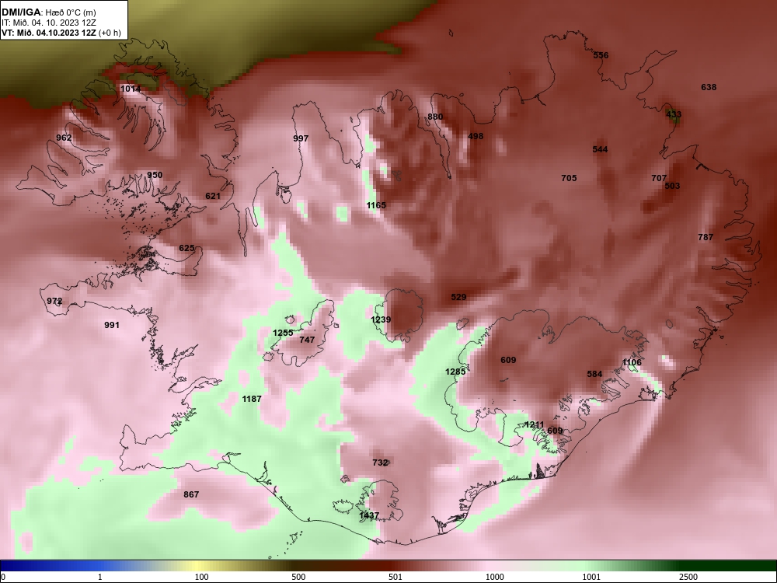Click the 991 map label
The width and height of the screenshot is (777, 583).
click(112, 325)
